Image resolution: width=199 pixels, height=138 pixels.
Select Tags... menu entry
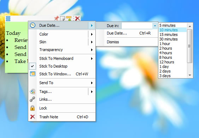coord(62,92)
